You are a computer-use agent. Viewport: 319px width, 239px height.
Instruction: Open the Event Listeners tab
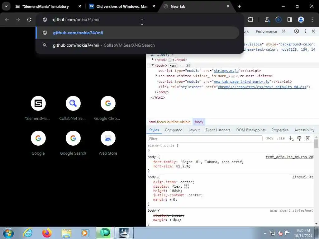coord(218,130)
